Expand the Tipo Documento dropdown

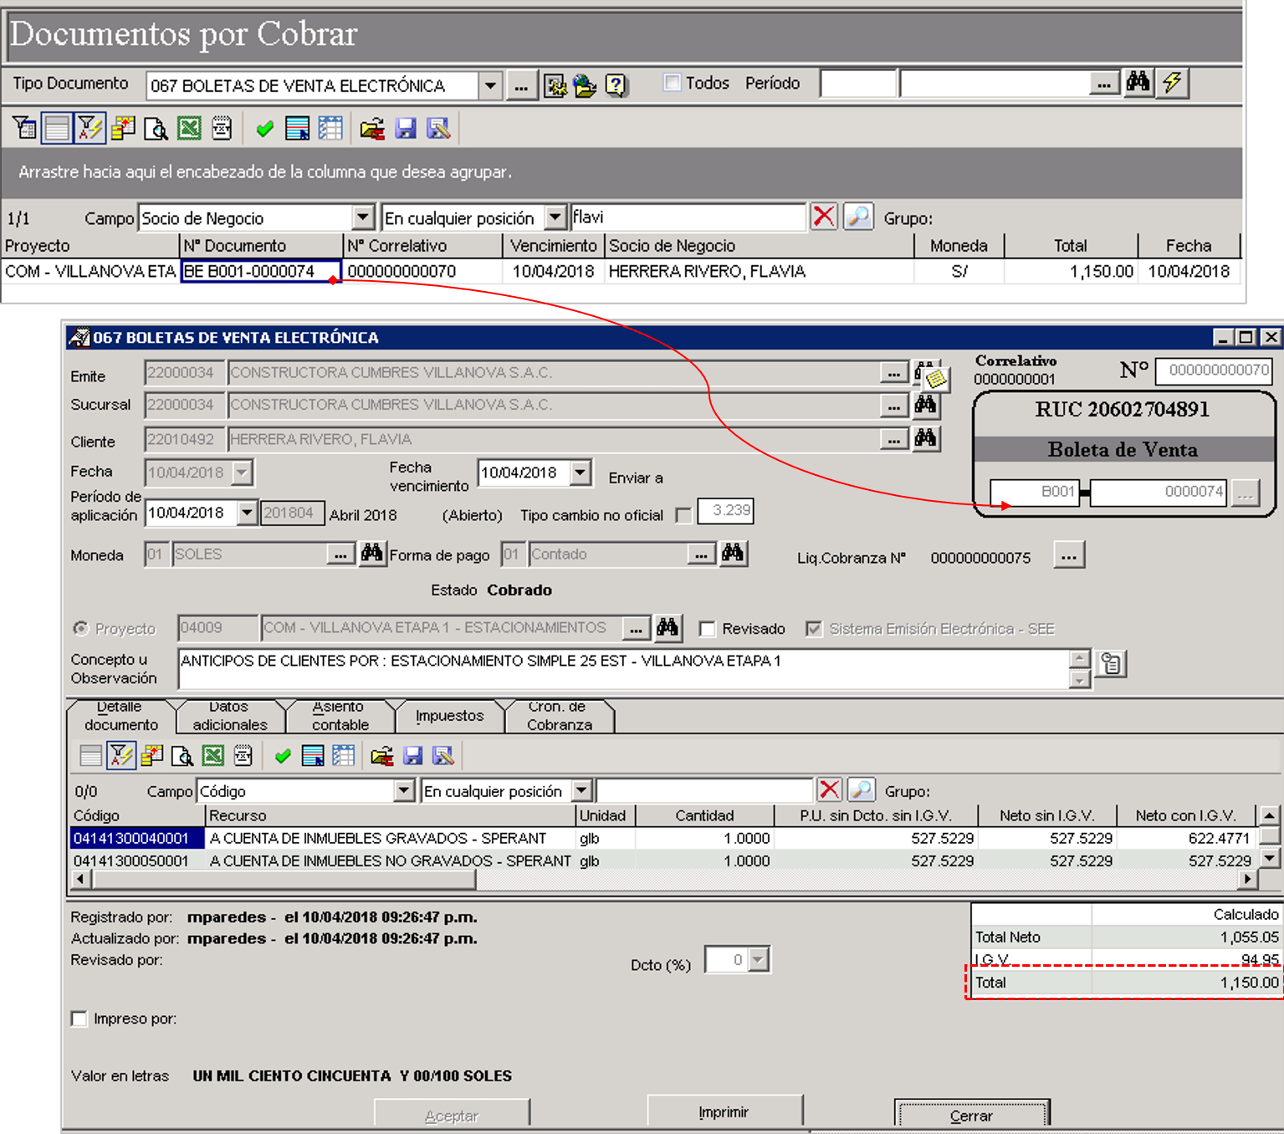point(490,85)
